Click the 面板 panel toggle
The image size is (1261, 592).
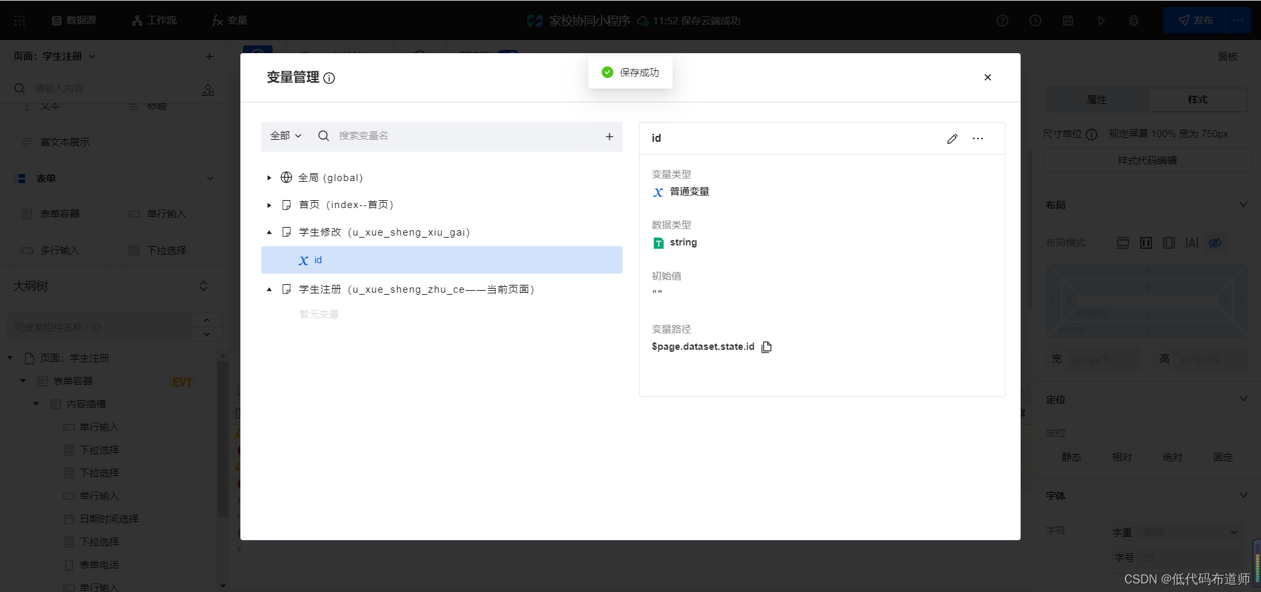[1228, 57]
